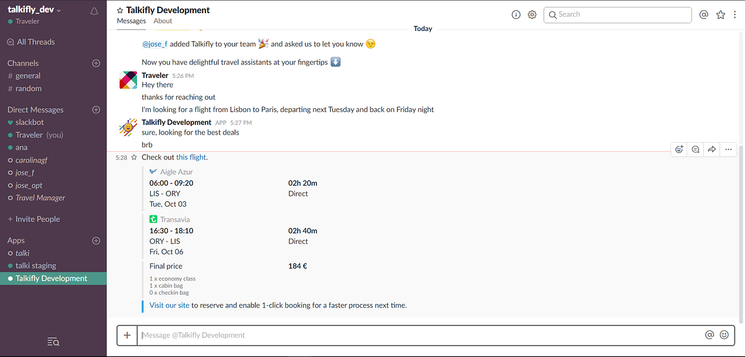The height and width of the screenshot is (357, 745).
Task: Open channel settings gear icon
Action: pyautogui.click(x=532, y=15)
